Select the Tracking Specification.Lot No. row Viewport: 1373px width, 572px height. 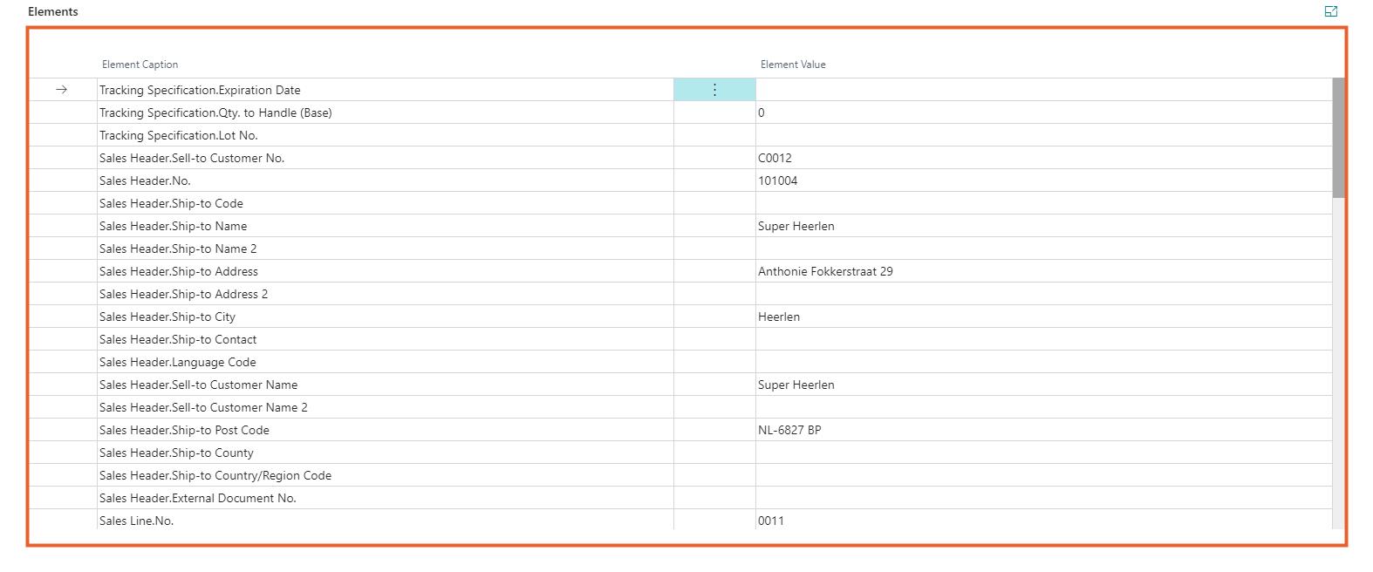pyautogui.click(x=179, y=135)
